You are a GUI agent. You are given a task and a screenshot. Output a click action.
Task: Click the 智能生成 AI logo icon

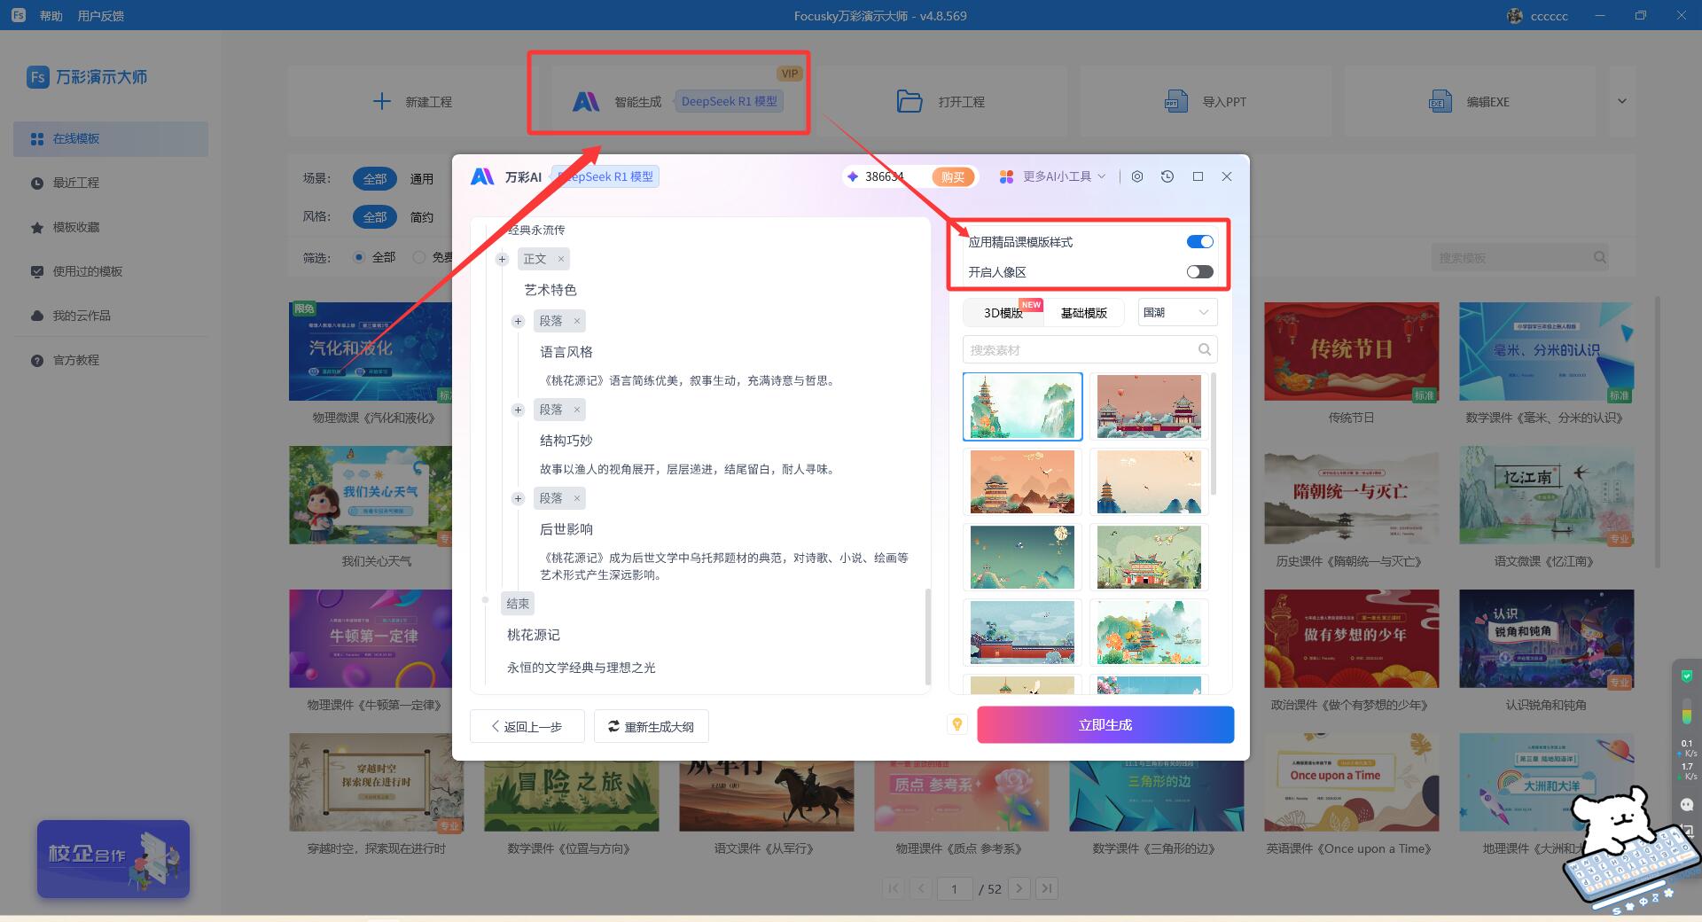[x=586, y=101]
